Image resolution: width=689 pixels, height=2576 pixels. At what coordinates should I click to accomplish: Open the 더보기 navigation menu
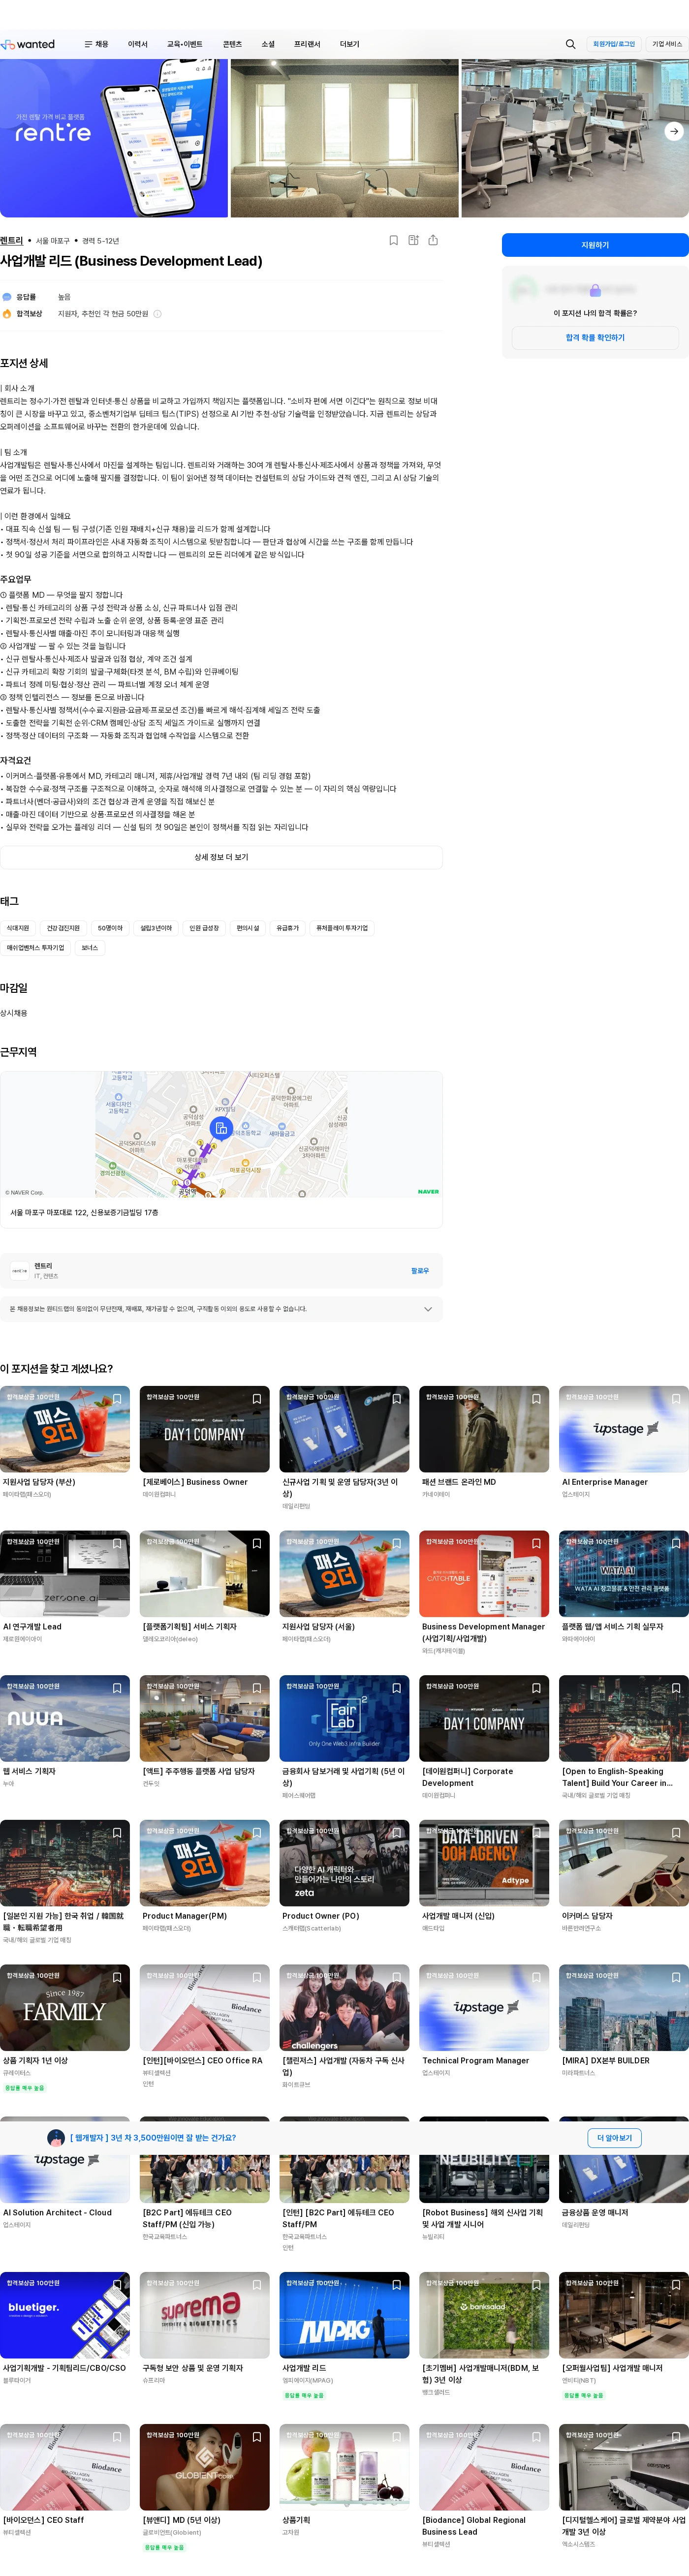350,44
